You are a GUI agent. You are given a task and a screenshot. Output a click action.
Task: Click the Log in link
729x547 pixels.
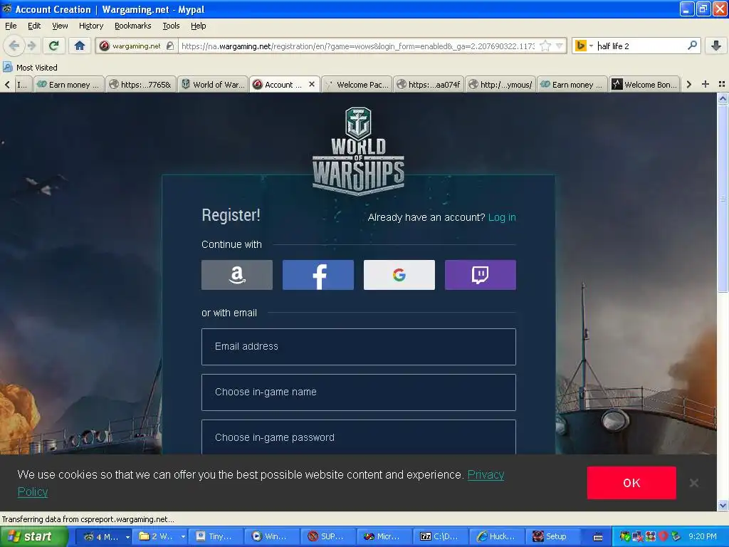tap(502, 217)
